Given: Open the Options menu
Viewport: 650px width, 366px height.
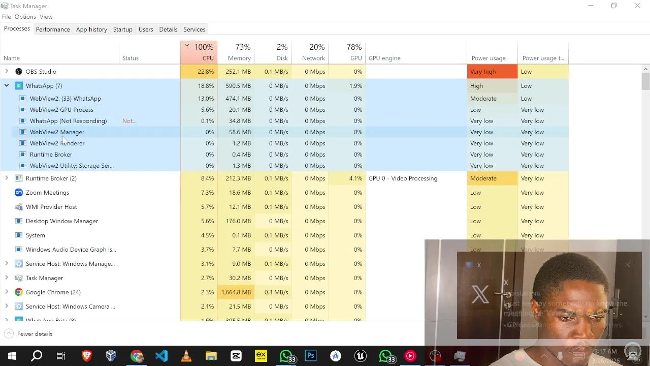Looking at the screenshot, I should [x=25, y=17].
